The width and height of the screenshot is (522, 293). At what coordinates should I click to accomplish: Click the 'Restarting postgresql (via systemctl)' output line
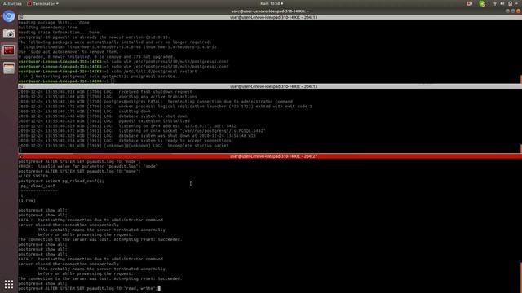pos(98,77)
